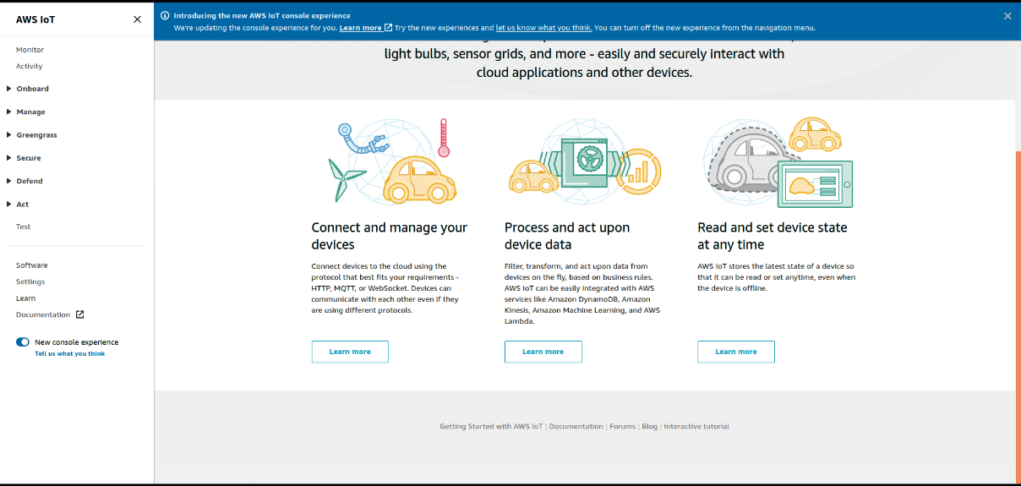Image resolution: width=1021 pixels, height=486 pixels.
Task: Click the page vertical scrollbar thumb
Action: pos(1018,316)
